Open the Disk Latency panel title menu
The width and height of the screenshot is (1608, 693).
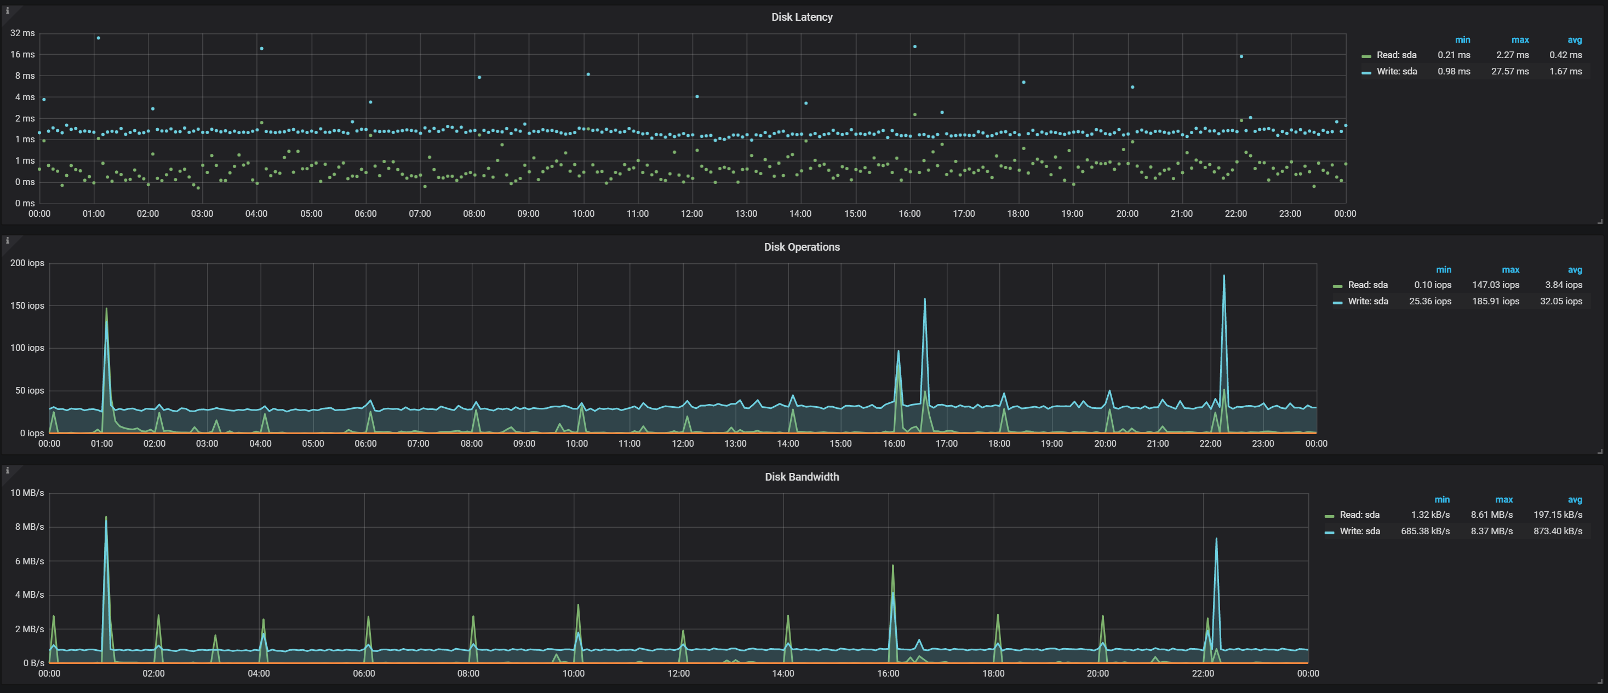[x=802, y=17]
